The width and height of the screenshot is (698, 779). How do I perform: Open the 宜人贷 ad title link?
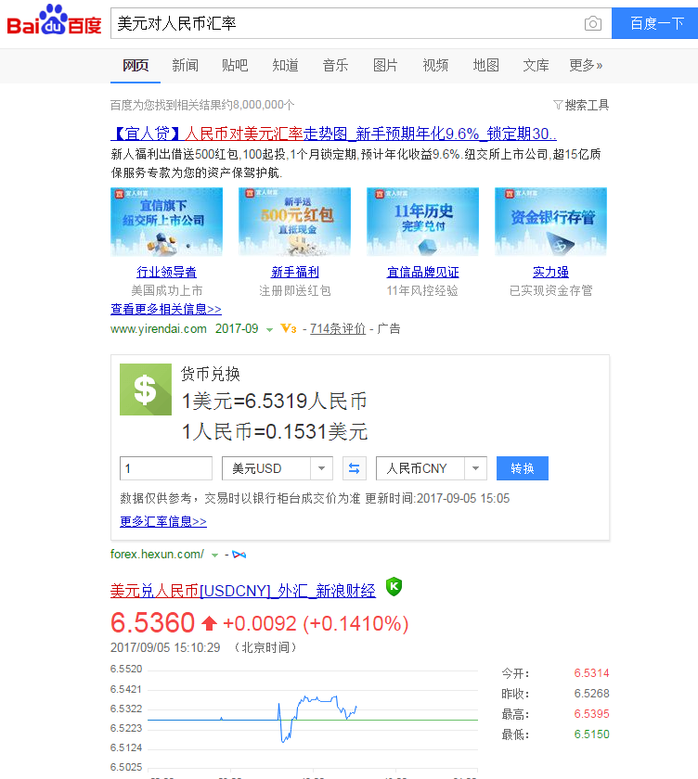click(333, 134)
